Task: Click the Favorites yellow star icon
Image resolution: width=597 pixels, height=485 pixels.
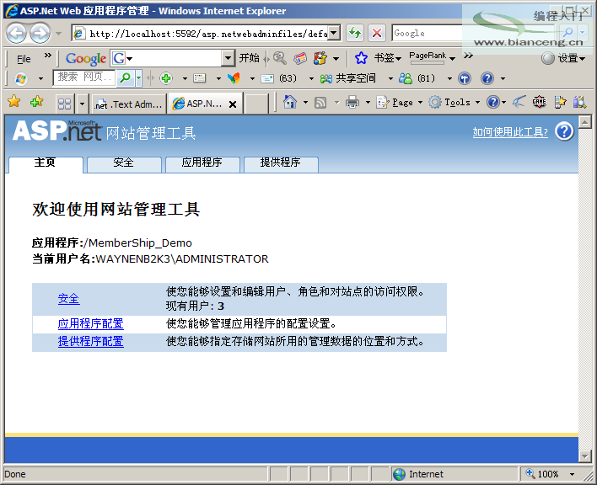Action: [x=13, y=102]
